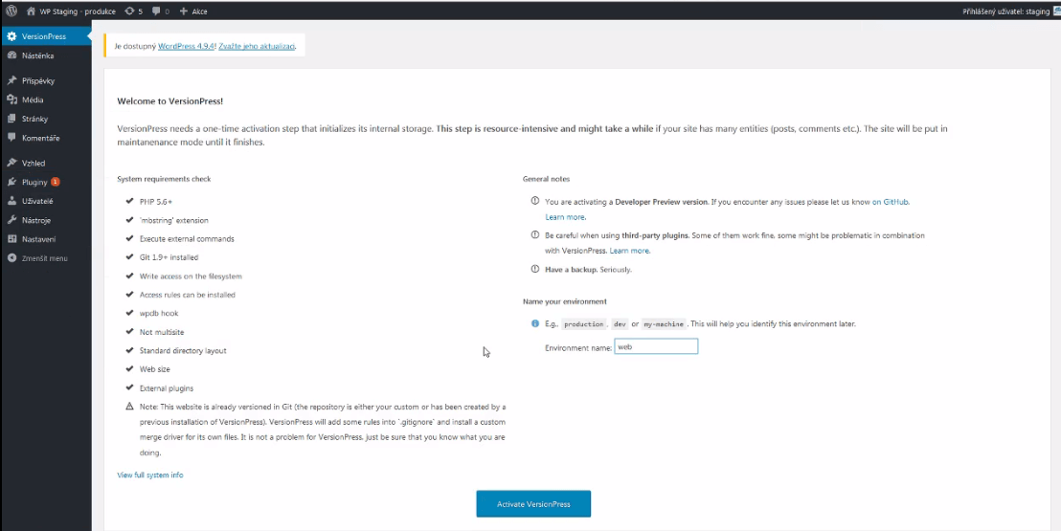Click the WordPress logo icon in admin bar
Screen dimensions: 1061x531
point(11,11)
